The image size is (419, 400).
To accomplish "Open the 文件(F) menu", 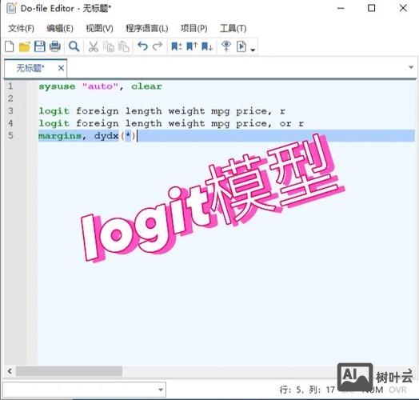I will [21, 28].
